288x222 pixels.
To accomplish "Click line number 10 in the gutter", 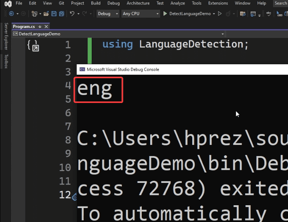I will coord(65,167).
